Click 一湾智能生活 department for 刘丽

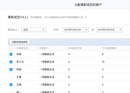pos(47,54)
